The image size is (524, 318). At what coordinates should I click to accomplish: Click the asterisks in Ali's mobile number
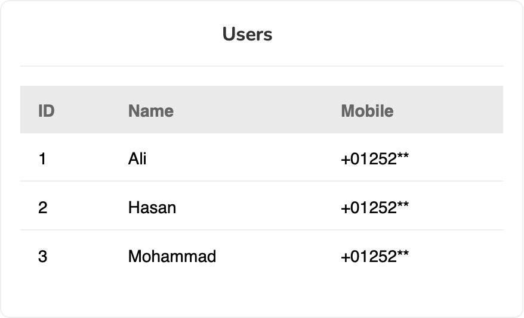pyautogui.click(x=403, y=157)
